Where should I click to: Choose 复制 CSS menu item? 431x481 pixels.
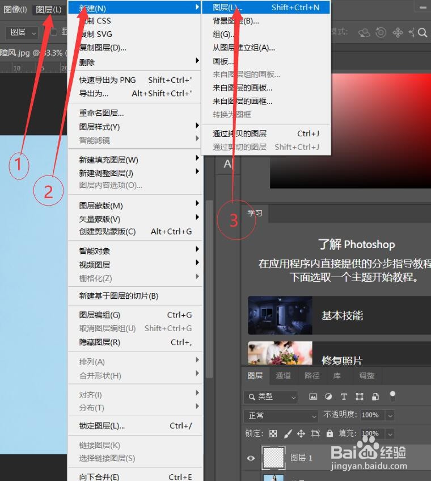(134, 21)
